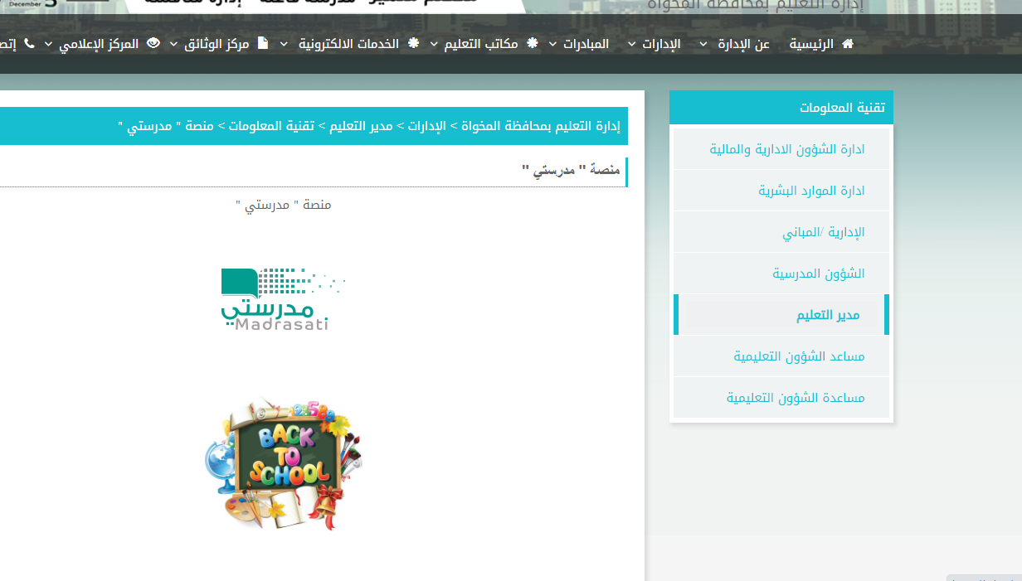The height and width of the screenshot is (581, 1022).
Task: Click the asterisk icon beside مكاتب التعليم
Action: 533,43
